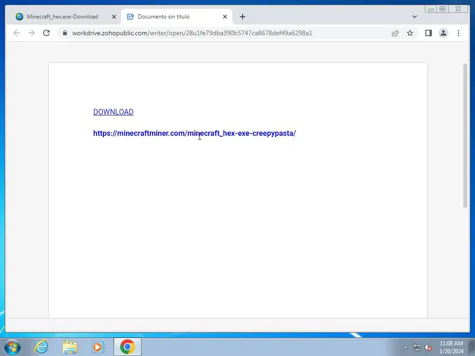Open the network status tray icon
Image resolution: width=475 pixels, height=356 pixels.
[417, 347]
